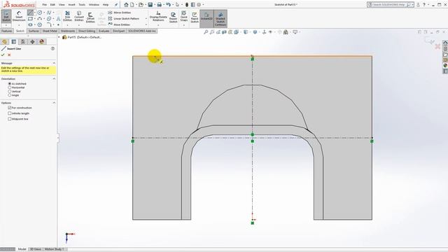Open the Move Entities dropdown arrow

pyautogui.click(x=146, y=24)
